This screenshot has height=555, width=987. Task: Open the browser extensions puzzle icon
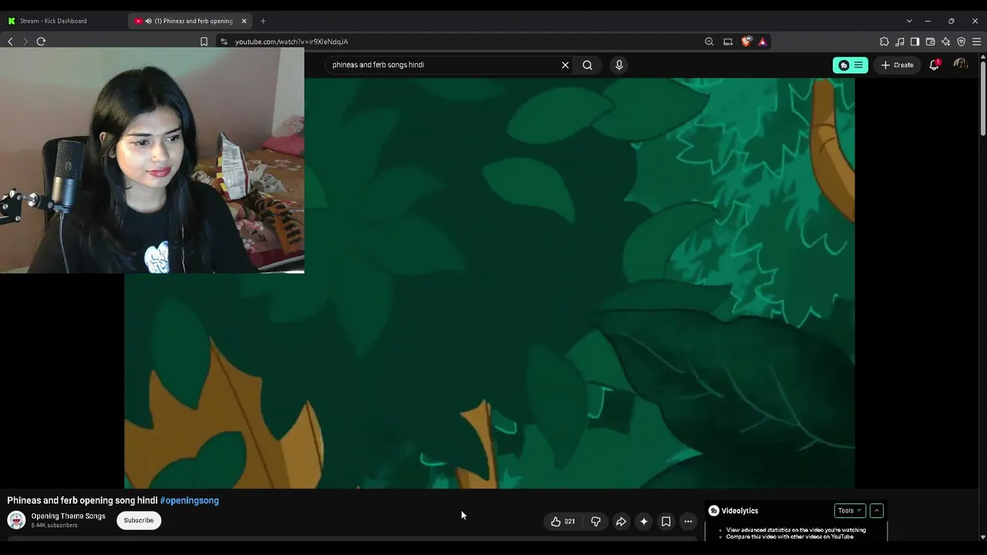click(884, 42)
